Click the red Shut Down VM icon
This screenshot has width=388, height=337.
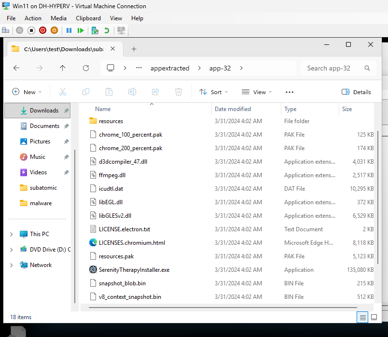tap(42, 30)
